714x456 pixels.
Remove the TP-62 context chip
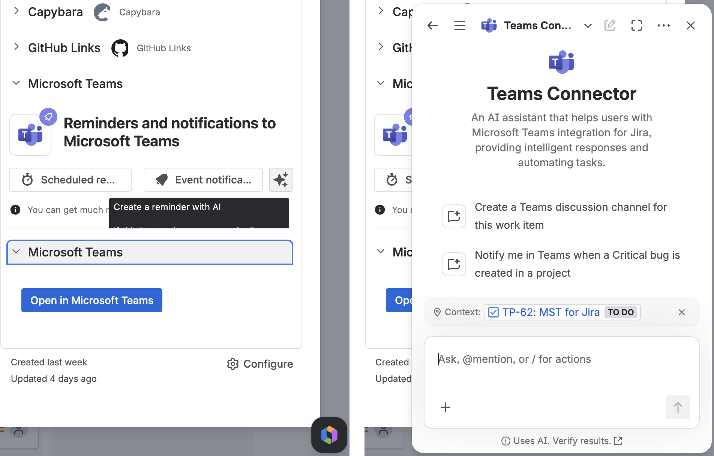[x=682, y=312]
